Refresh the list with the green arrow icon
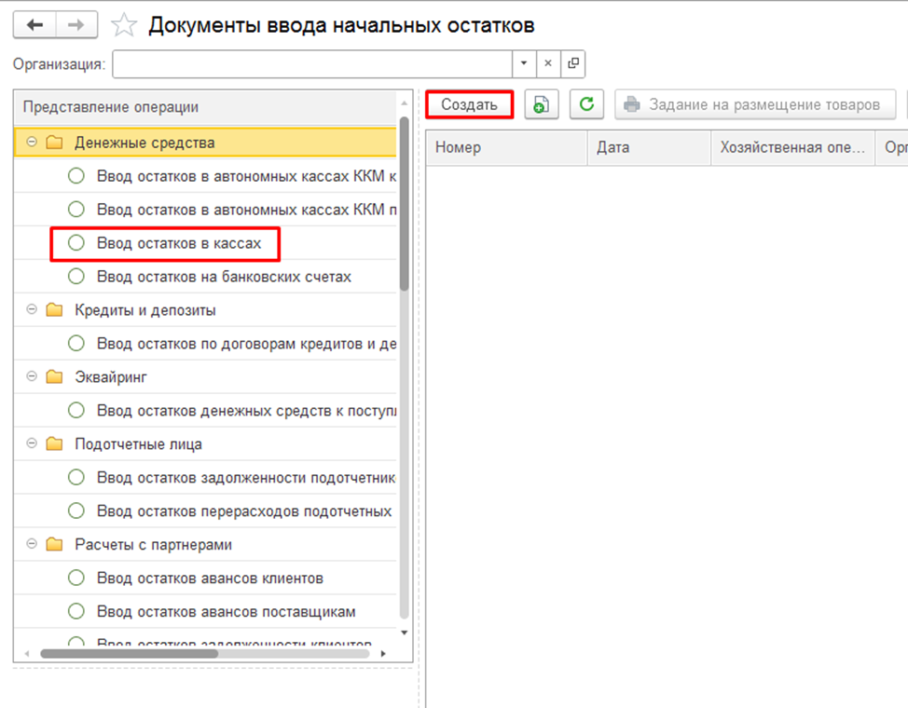 (x=586, y=104)
